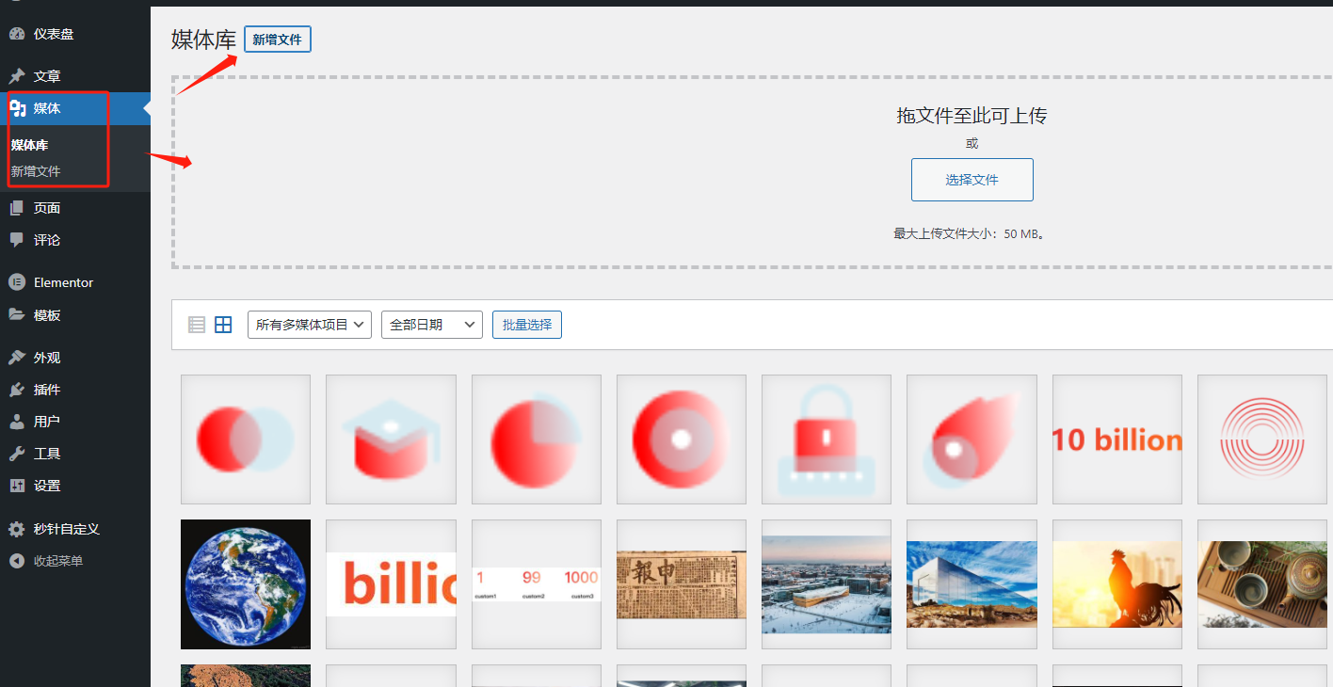Click the plug icon beside 插件
This screenshot has width=1333, height=687.
point(17,390)
